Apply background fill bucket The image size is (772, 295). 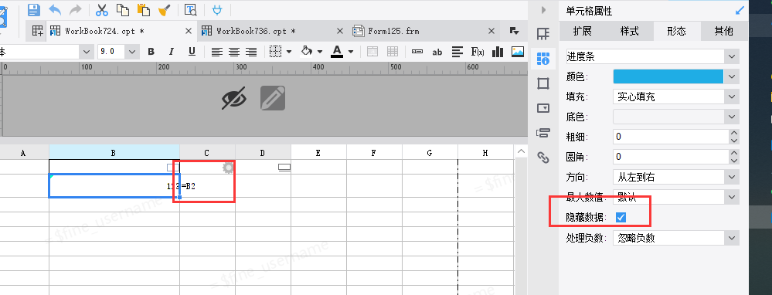click(x=307, y=51)
